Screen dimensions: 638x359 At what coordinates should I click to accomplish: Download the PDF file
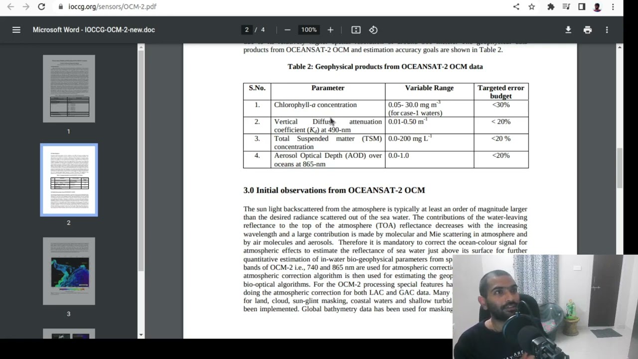click(x=568, y=30)
